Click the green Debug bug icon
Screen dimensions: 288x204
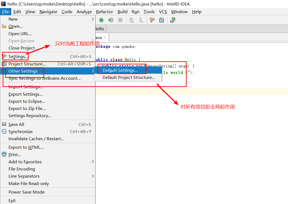point(101,20)
